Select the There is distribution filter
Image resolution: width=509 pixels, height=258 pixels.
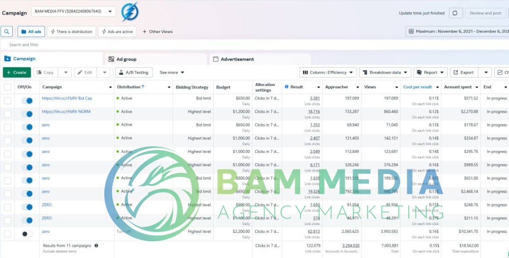click(71, 32)
